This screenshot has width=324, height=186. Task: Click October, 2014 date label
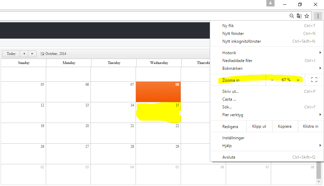[x=56, y=54]
